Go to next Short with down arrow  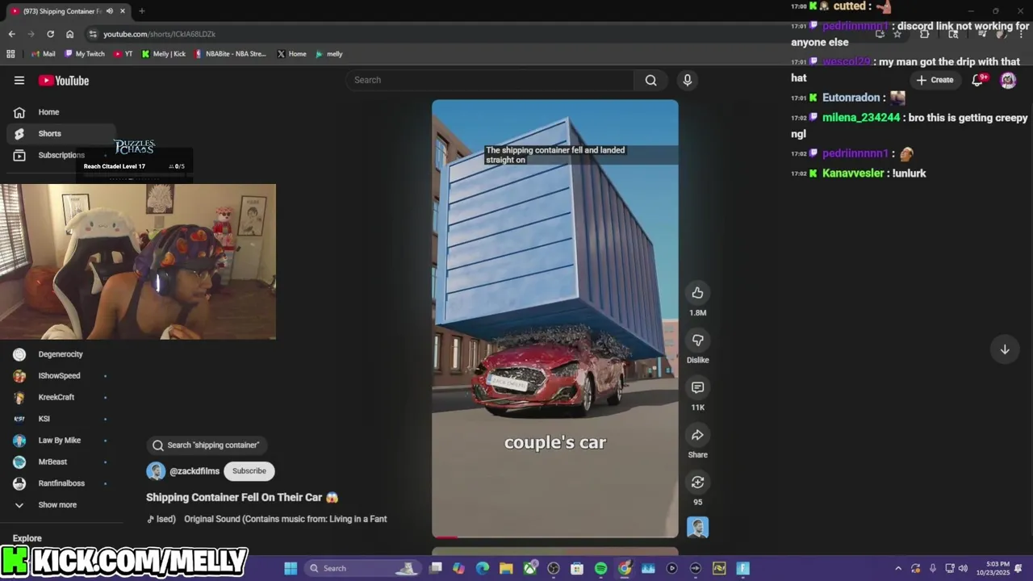[1005, 349]
